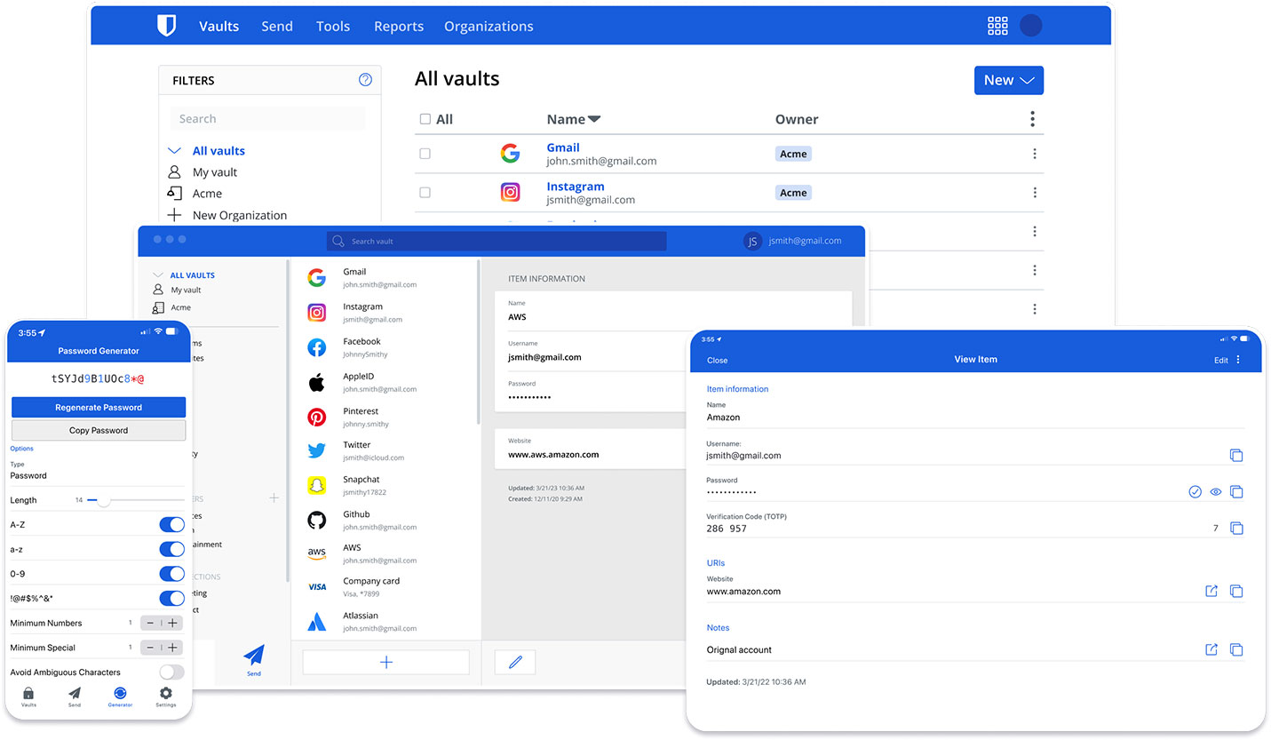Image resolution: width=1271 pixels, height=740 pixels.
Task: Increase Minimum Numbers with the plus stepper
Action: pos(173,623)
